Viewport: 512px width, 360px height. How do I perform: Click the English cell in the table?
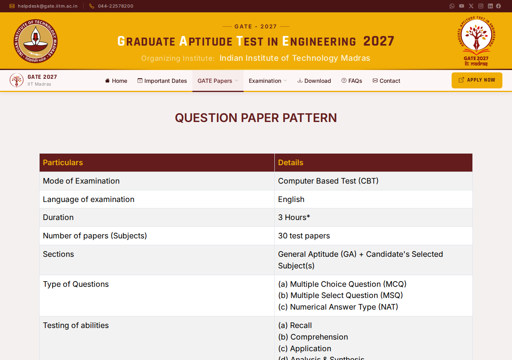[374, 199]
